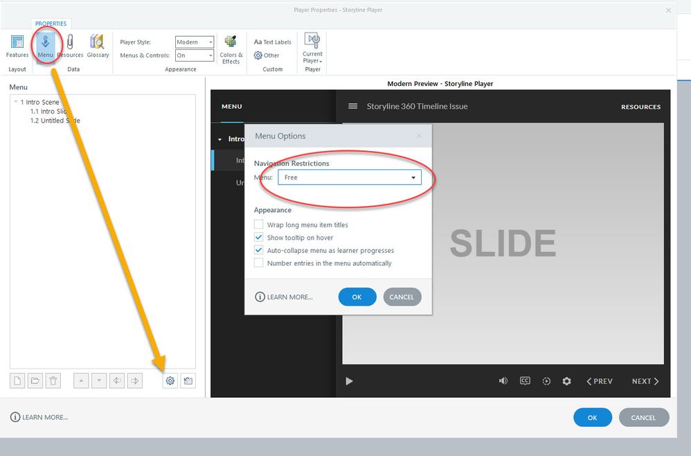Screen dimensions: 691x456
Task: Open the Player Style dropdown
Action: (194, 42)
